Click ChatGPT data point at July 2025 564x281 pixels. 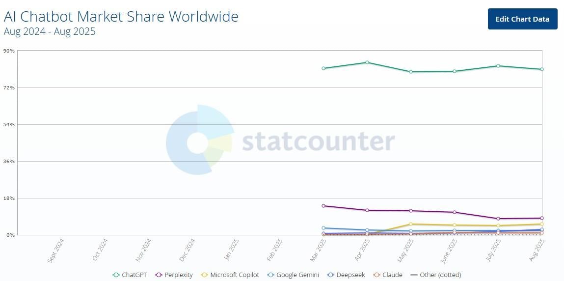click(498, 66)
